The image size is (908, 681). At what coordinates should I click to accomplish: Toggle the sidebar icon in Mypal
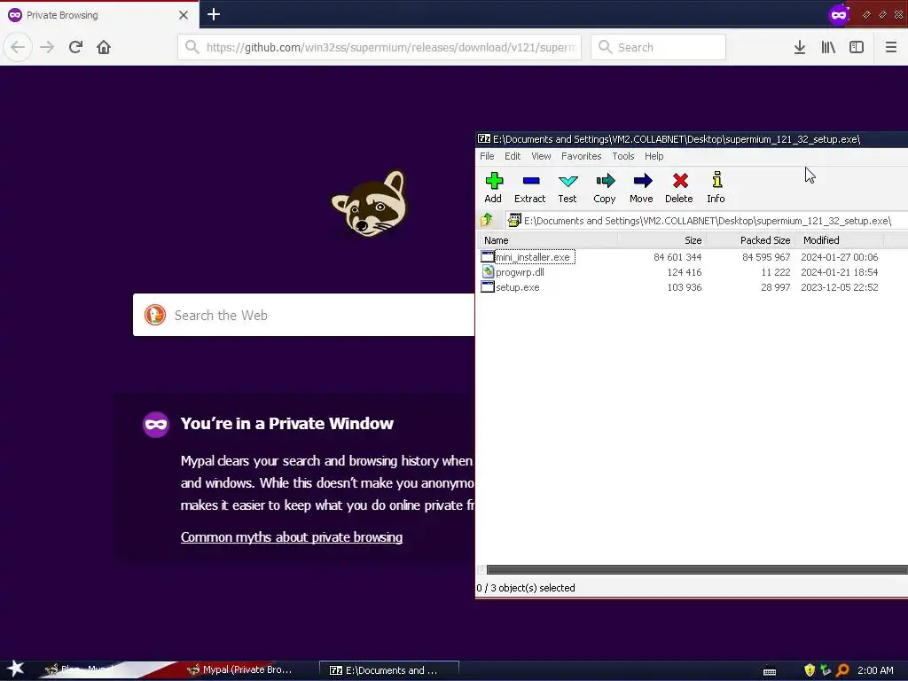[857, 47]
